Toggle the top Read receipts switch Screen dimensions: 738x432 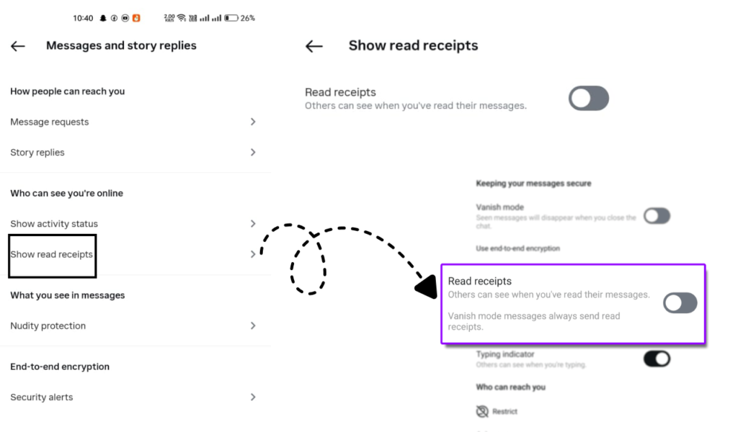[x=588, y=99]
